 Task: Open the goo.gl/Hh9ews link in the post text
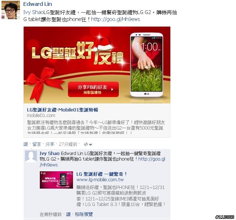[x=115, y=19]
